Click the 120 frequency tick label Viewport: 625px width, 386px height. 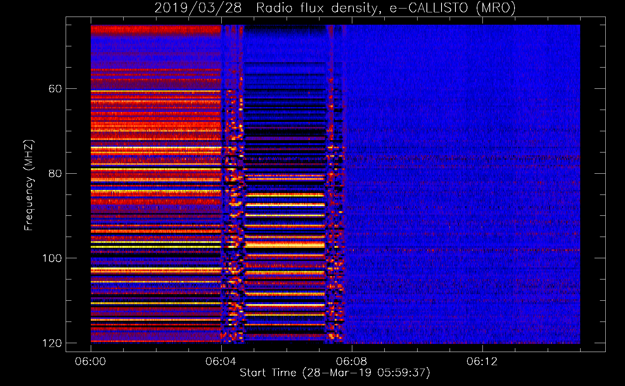coord(52,343)
